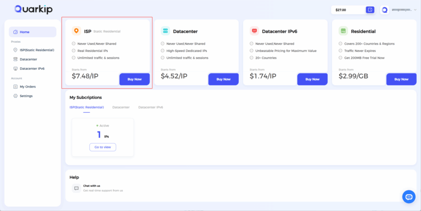Click the Active status label
The width and height of the screenshot is (421, 211).
pyautogui.click(x=104, y=126)
